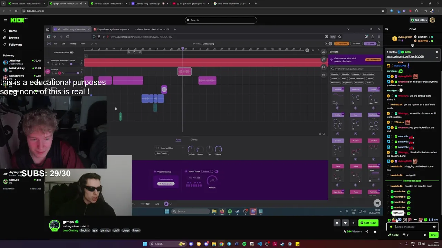Open Soundtrap Help menu
The image size is (442, 248).
[83, 44]
